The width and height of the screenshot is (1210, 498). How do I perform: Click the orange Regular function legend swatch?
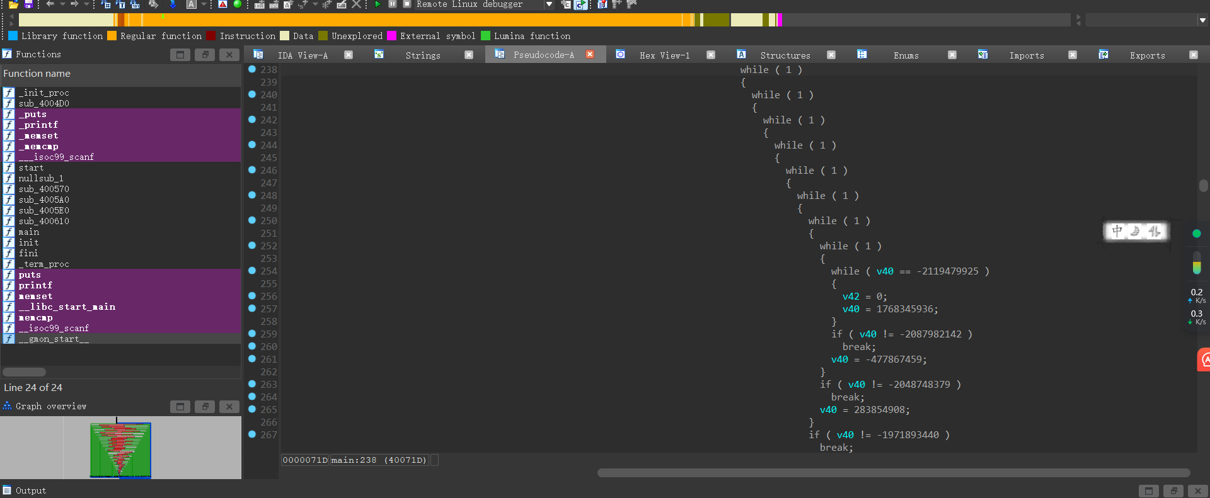(112, 36)
